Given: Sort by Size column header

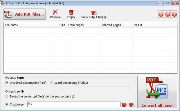Looking at the screenshot, I should [58, 25].
